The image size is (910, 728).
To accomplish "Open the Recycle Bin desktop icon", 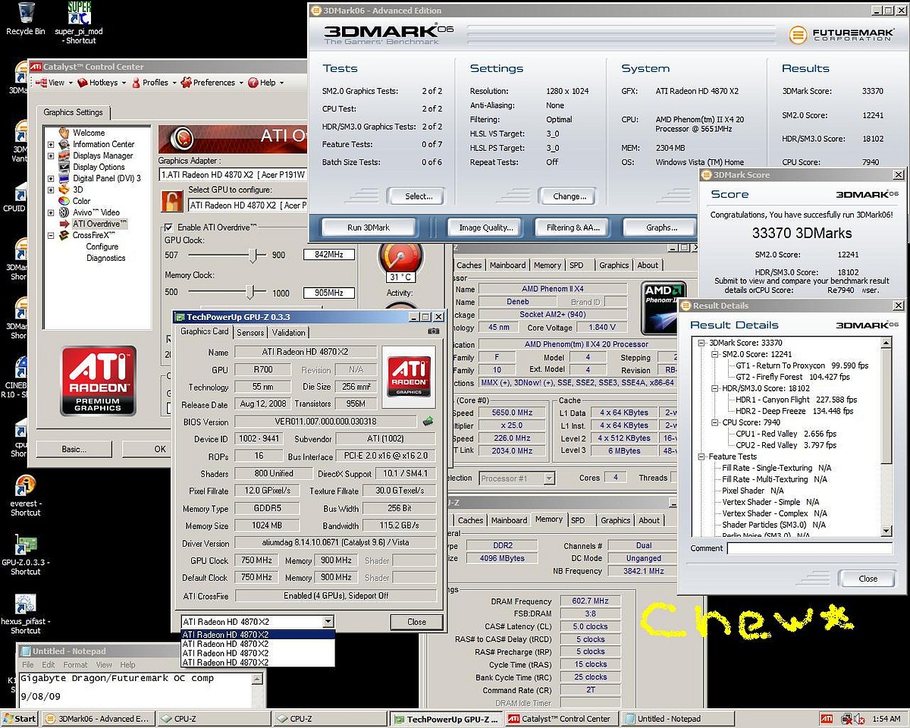I will coord(25,18).
